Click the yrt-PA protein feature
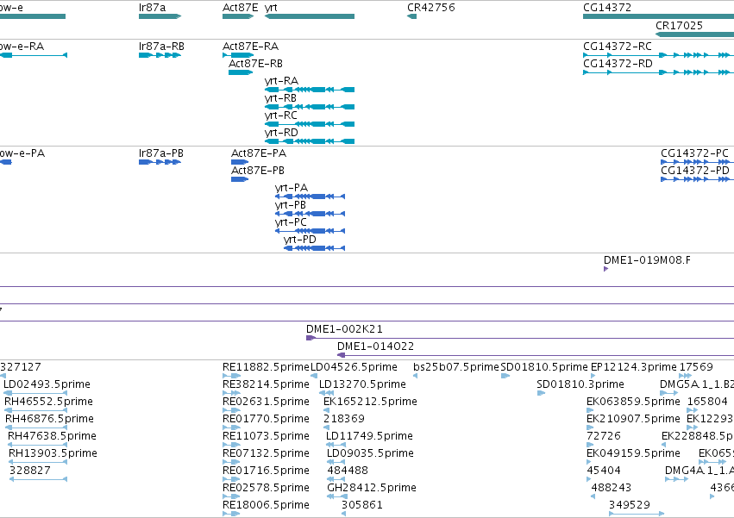 pos(310,197)
